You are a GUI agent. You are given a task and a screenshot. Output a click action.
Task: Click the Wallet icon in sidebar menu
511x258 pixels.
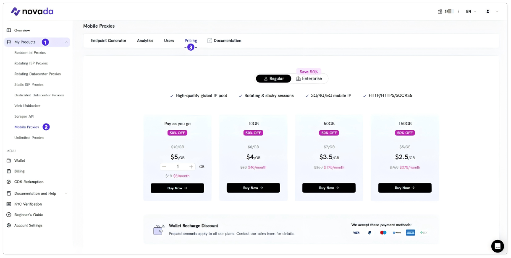click(9, 160)
